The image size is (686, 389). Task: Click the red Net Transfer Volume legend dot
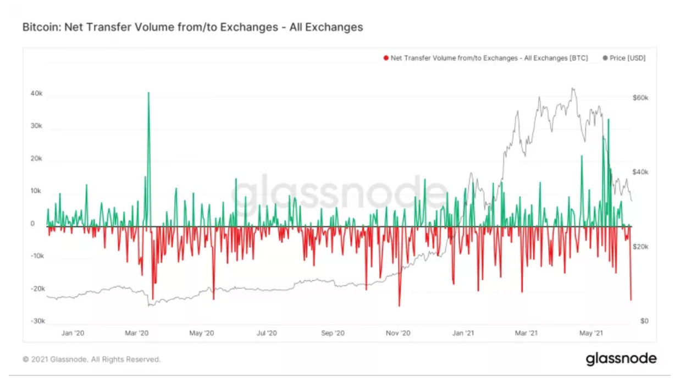[x=386, y=58]
